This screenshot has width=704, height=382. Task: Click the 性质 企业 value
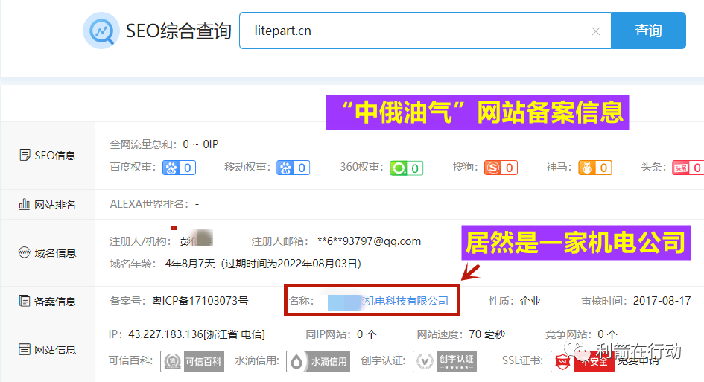coord(530,301)
